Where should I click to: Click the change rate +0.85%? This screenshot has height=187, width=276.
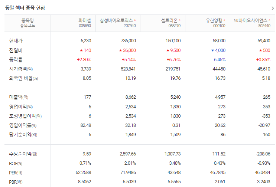263,60
